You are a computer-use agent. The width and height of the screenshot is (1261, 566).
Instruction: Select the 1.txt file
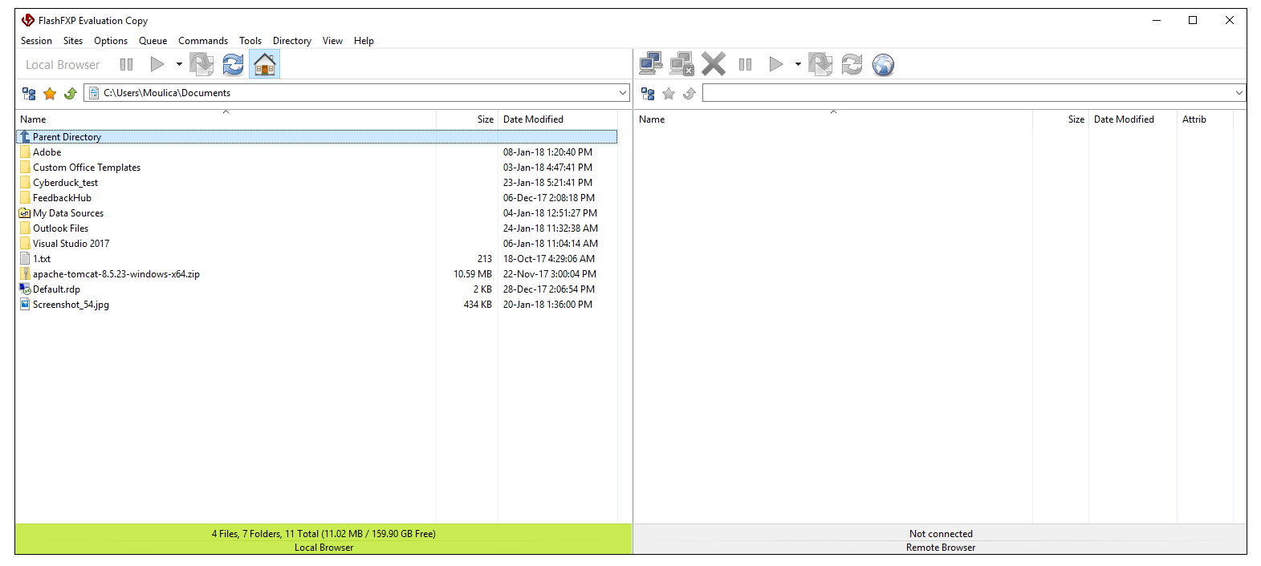tap(316, 259)
